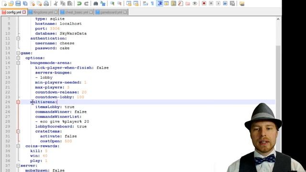Toggle Show All Characters pilcrow icon
Image resolution: width=306 pixels, height=172 pixels.
(153, 3)
